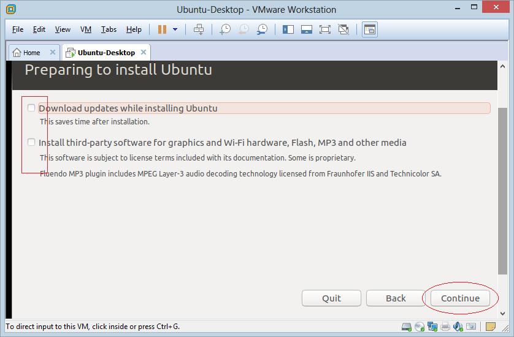The height and width of the screenshot is (337, 514).
Task: Open the File menu
Action: pyautogui.click(x=18, y=29)
